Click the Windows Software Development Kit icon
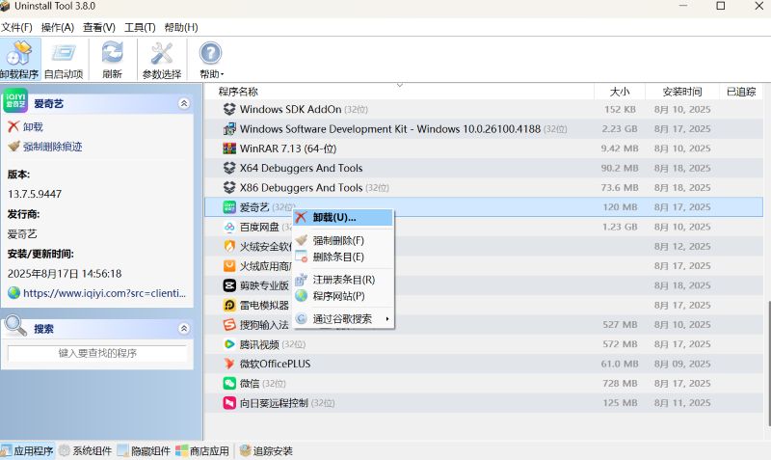This screenshot has height=460, width=771. (229, 129)
